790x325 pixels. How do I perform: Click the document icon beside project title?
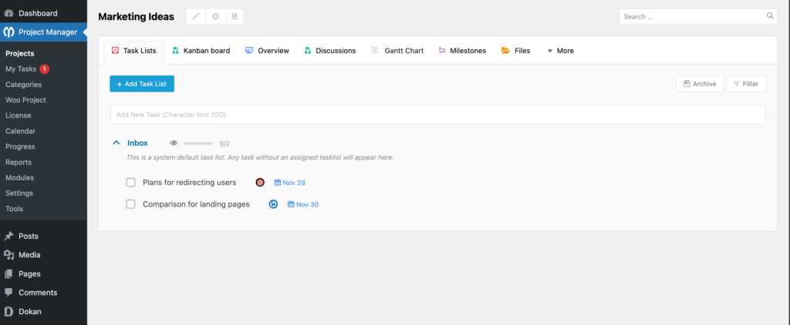235,16
